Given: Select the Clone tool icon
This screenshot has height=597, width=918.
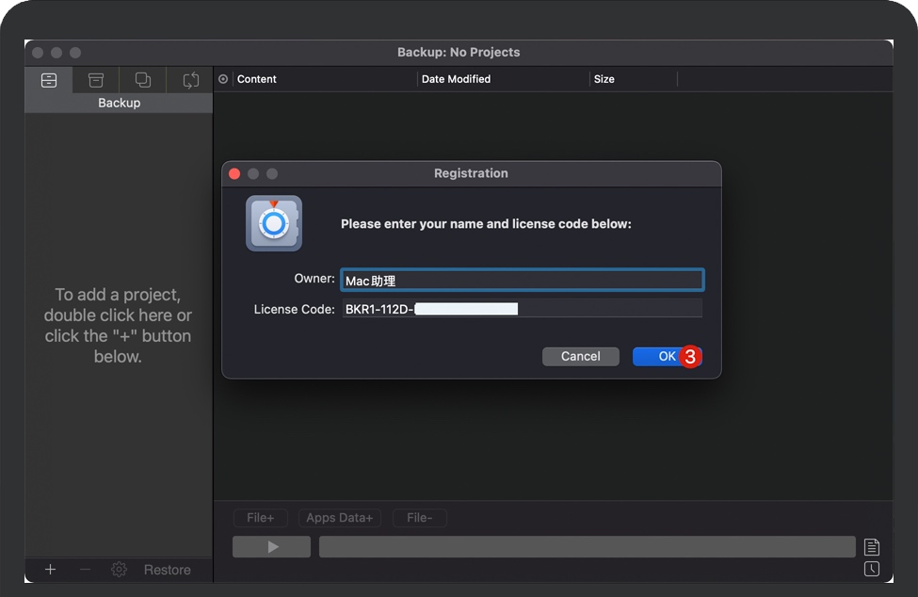Looking at the screenshot, I should tap(142, 80).
